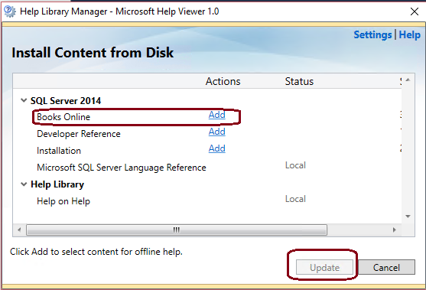Close the Help Library Manager window

415,11
